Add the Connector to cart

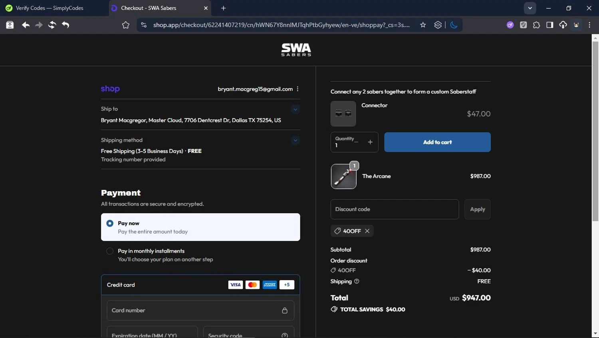click(437, 142)
